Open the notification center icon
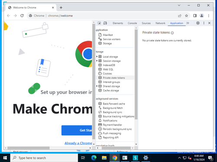Viewport: 217px width, 162px height. (x=210, y=158)
